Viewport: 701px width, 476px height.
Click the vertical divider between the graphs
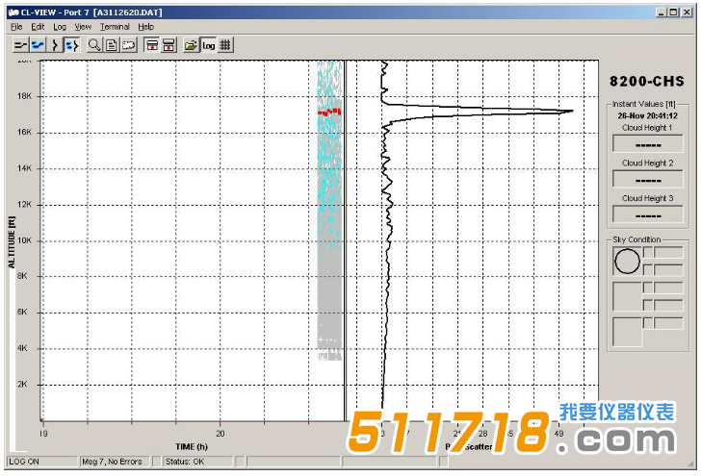pos(346,240)
